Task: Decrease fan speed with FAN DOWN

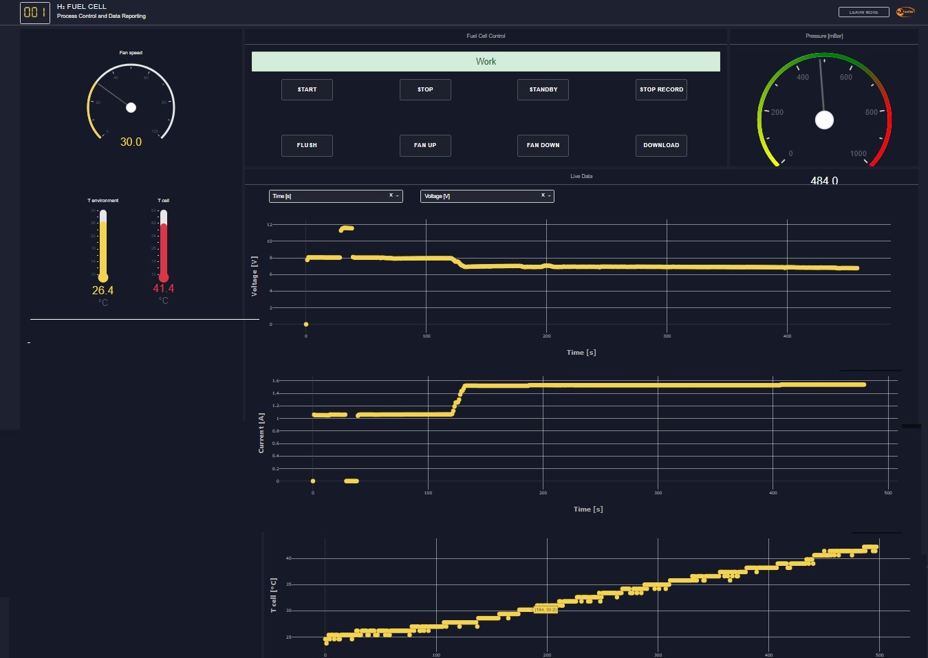Action: (543, 145)
